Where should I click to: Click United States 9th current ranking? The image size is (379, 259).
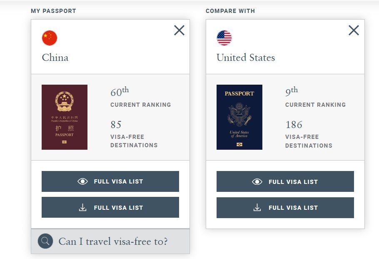pos(291,92)
